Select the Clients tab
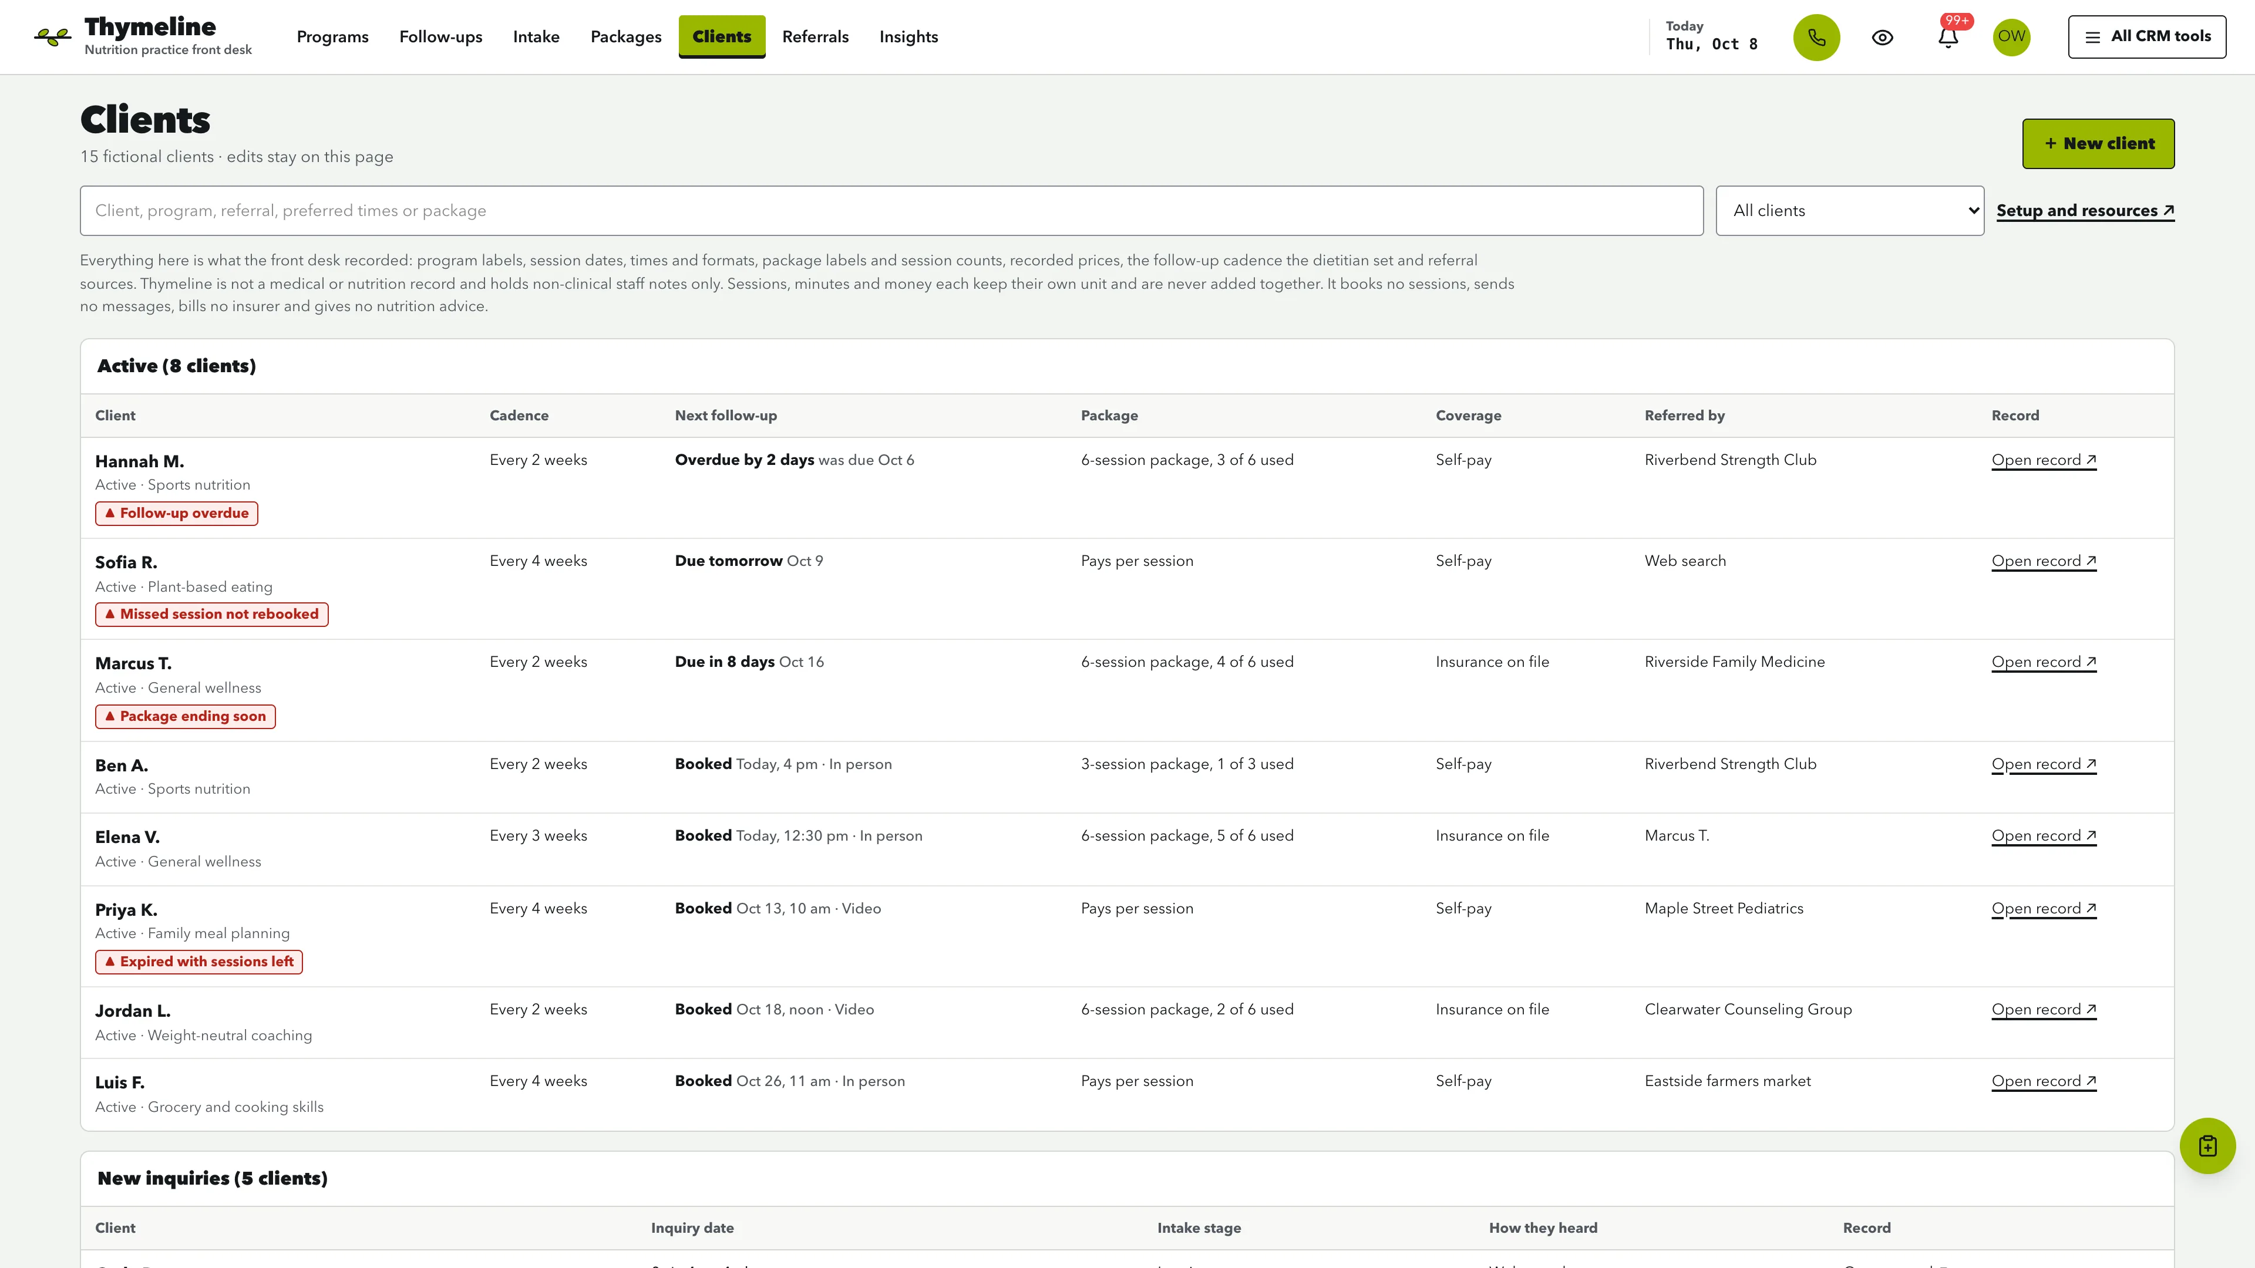The width and height of the screenshot is (2255, 1268). (721, 37)
